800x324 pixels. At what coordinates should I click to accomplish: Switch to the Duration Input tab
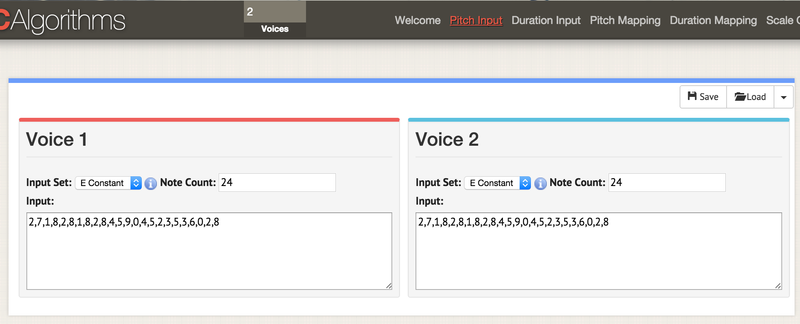pyautogui.click(x=546, y=20)
